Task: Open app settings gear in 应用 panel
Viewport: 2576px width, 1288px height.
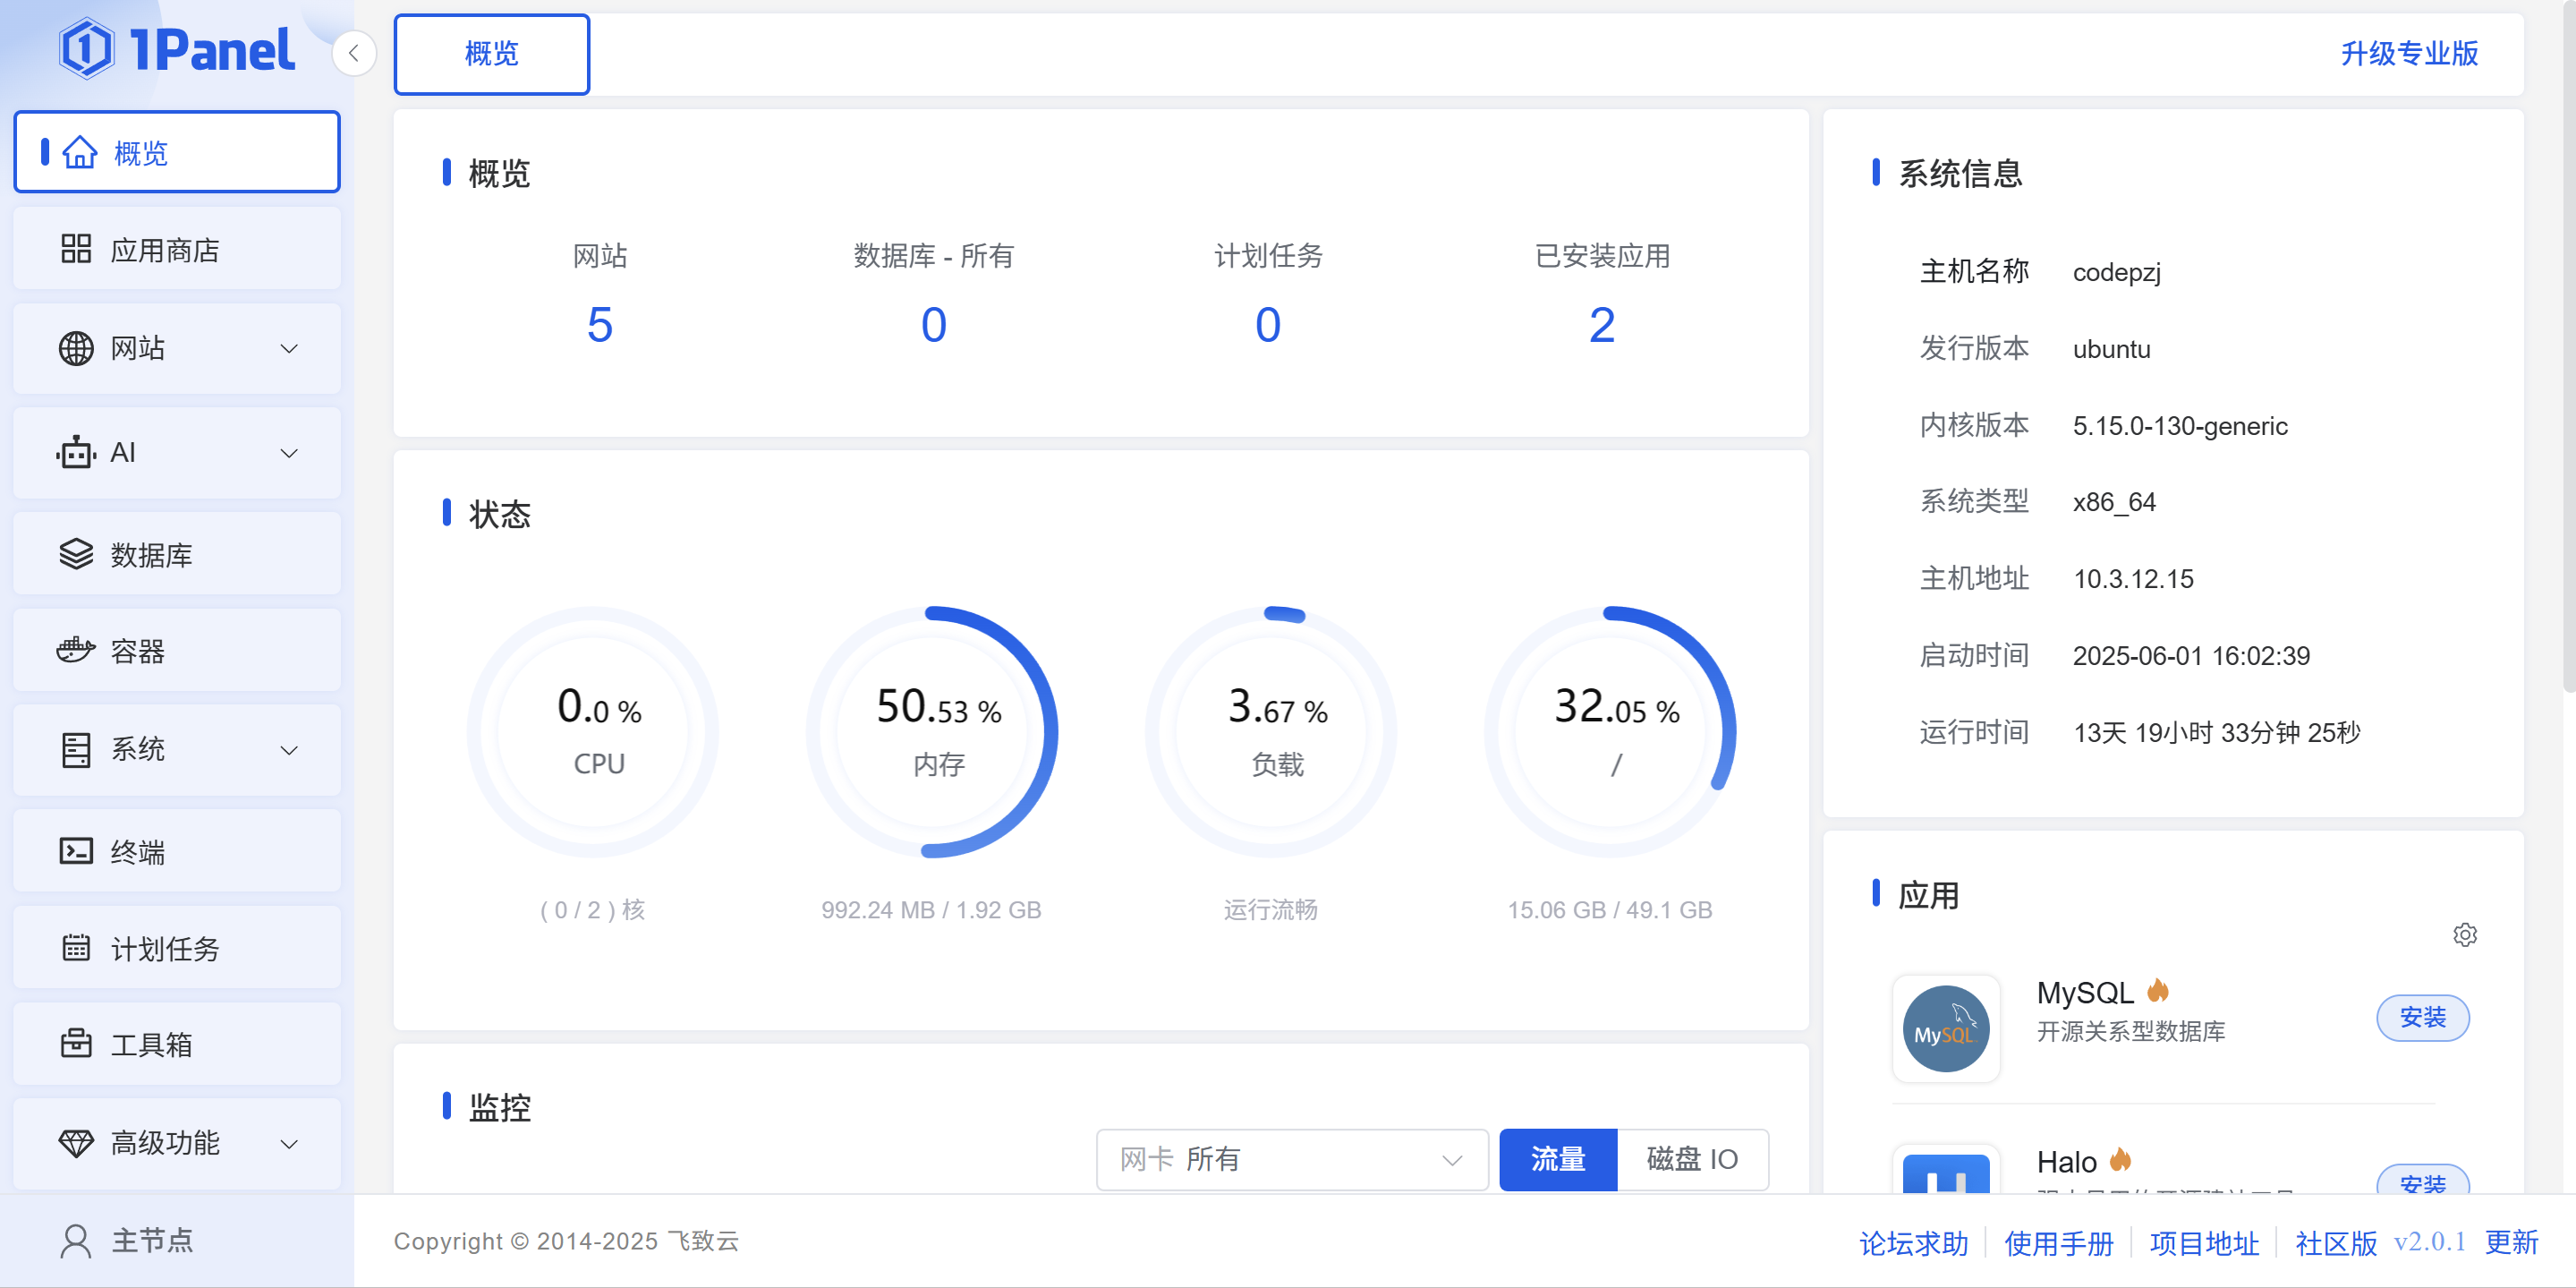Action: [2465, 934]
